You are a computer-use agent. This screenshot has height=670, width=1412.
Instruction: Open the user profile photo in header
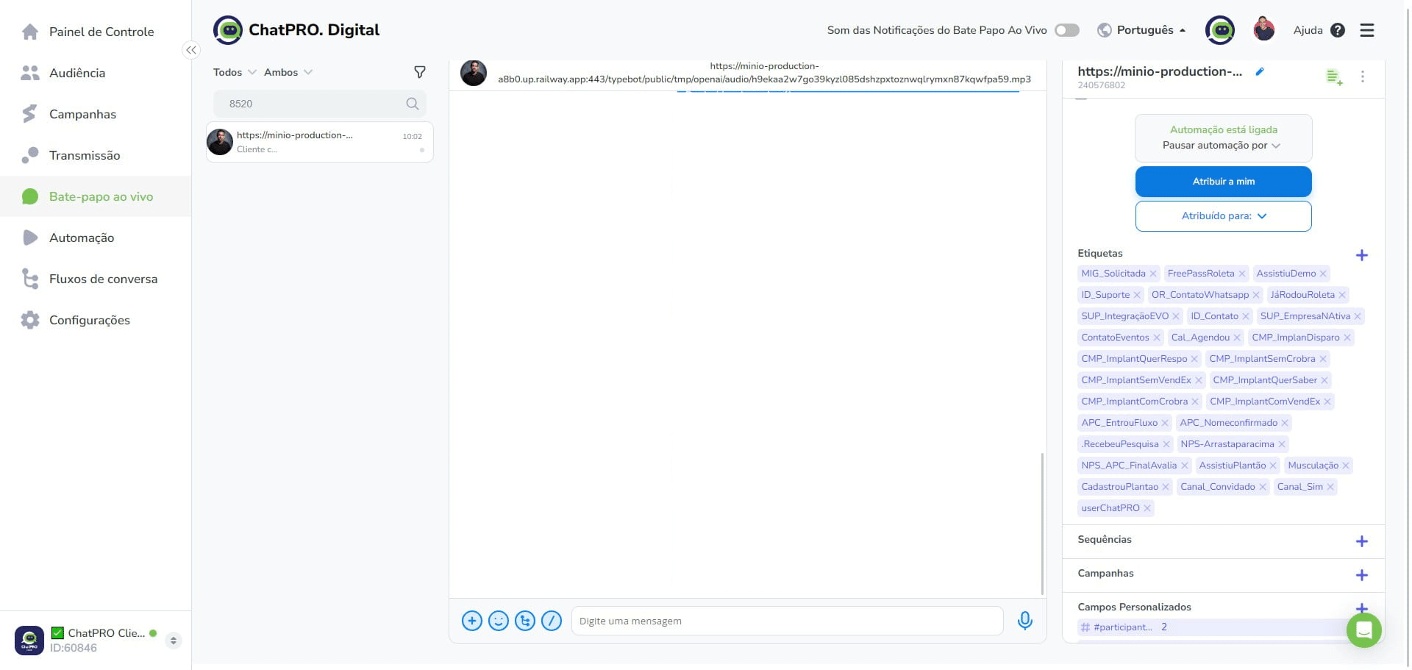tap(1264, 29)
